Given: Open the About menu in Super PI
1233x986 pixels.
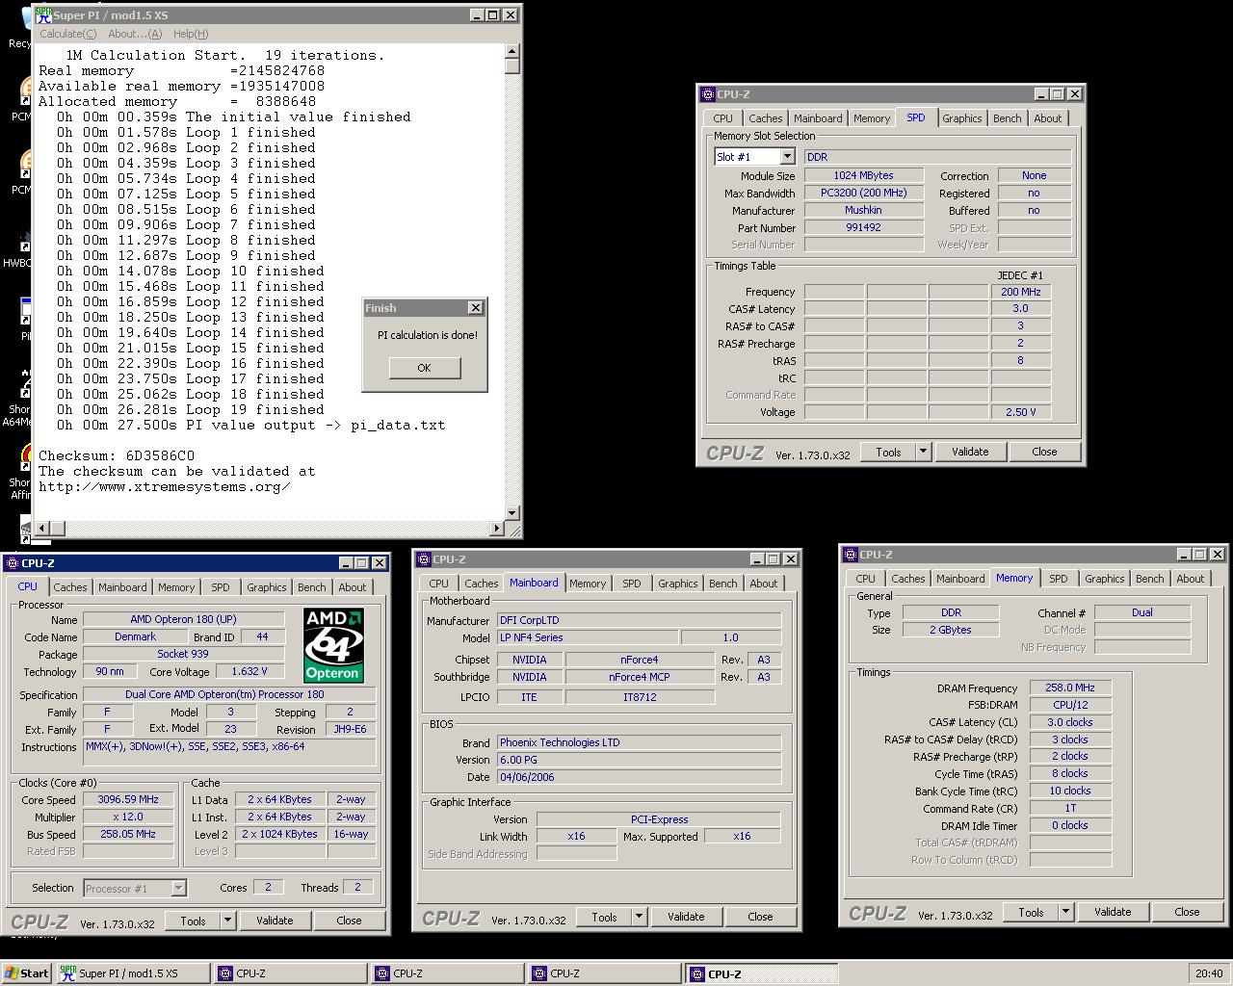Looking at the screenshot, I should tap(135, 34).
